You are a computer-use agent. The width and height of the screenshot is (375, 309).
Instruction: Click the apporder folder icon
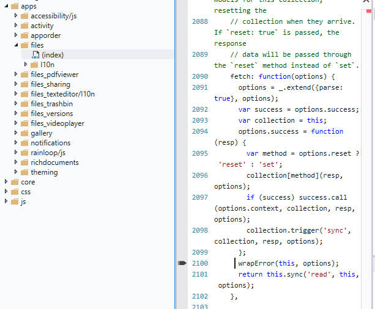[x=24, y=35]
